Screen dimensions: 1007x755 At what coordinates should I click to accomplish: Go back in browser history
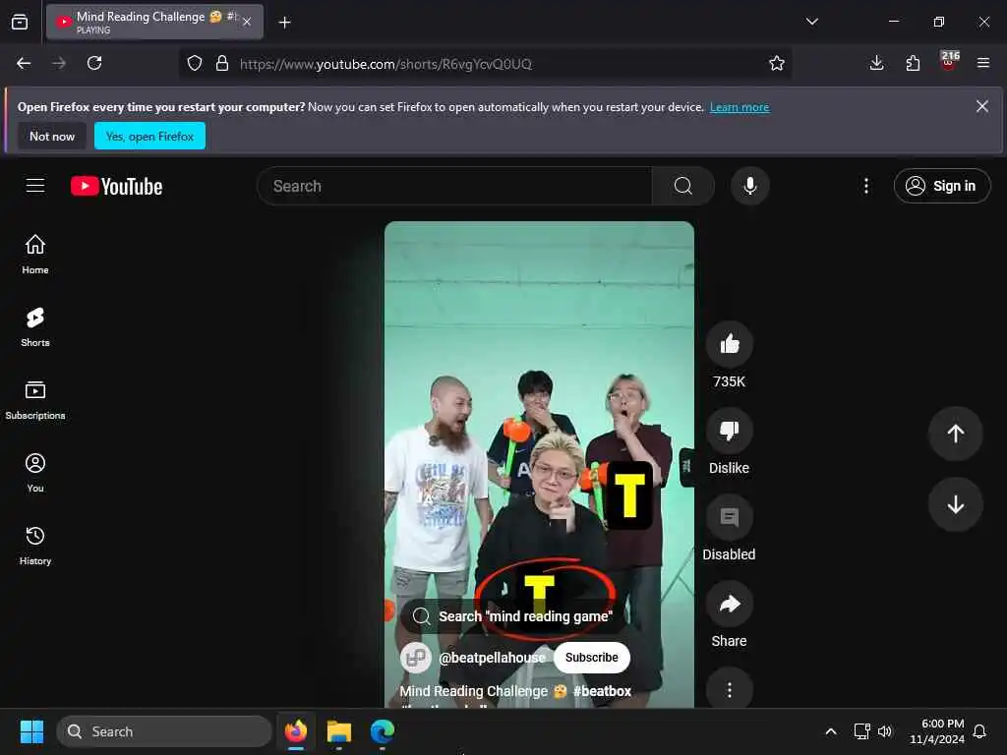pyautogui.click(x=24, y=63)
